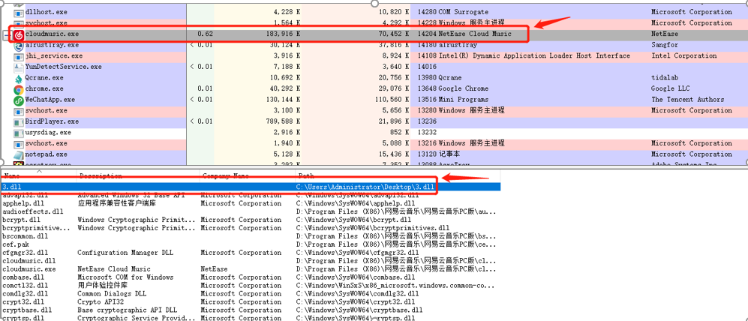
Task: Select crypt32.dll in the DLL list
Action: click(23, 302)
